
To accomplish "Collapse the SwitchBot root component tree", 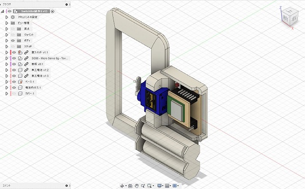I will coord(2,11).
